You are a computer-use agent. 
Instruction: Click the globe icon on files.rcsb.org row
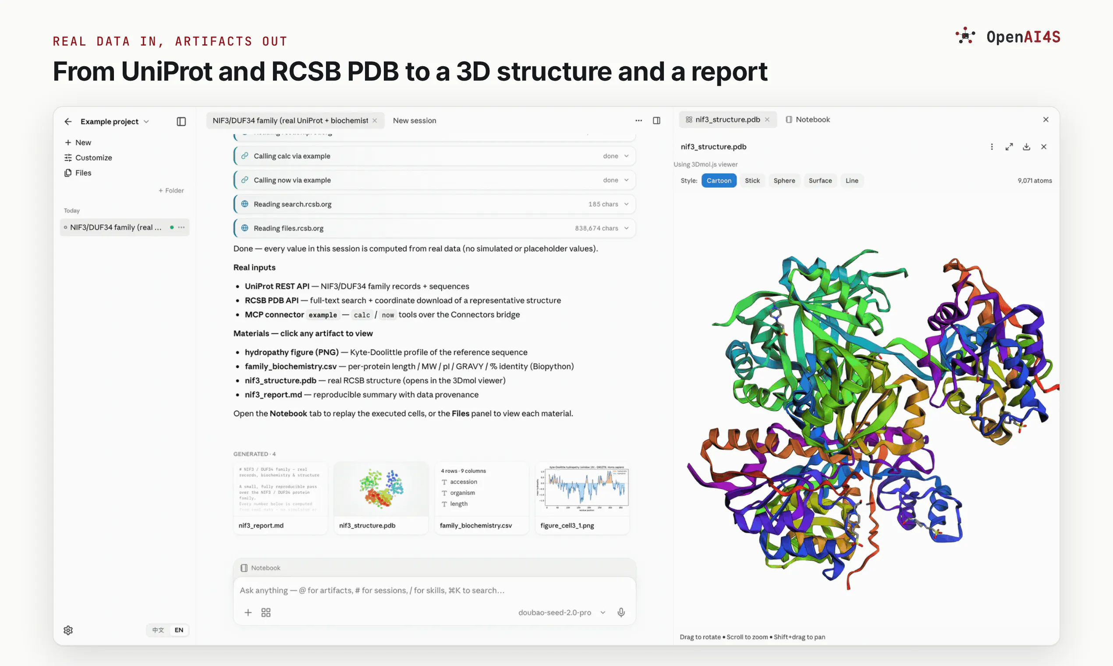pos(245,228)
